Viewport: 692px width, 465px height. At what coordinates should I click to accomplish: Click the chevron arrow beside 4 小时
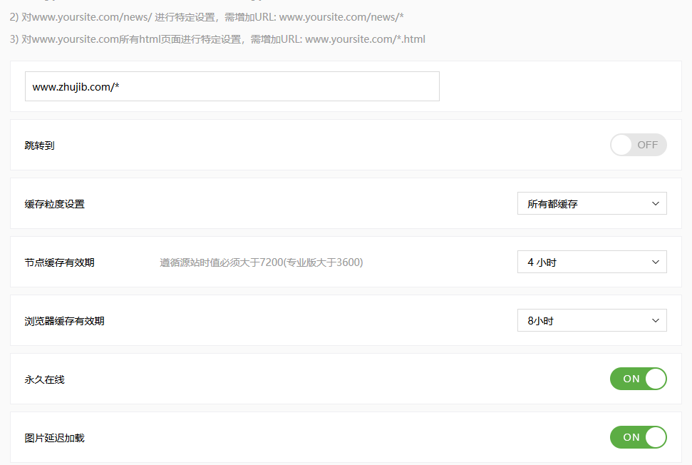[x=656, y=262]
